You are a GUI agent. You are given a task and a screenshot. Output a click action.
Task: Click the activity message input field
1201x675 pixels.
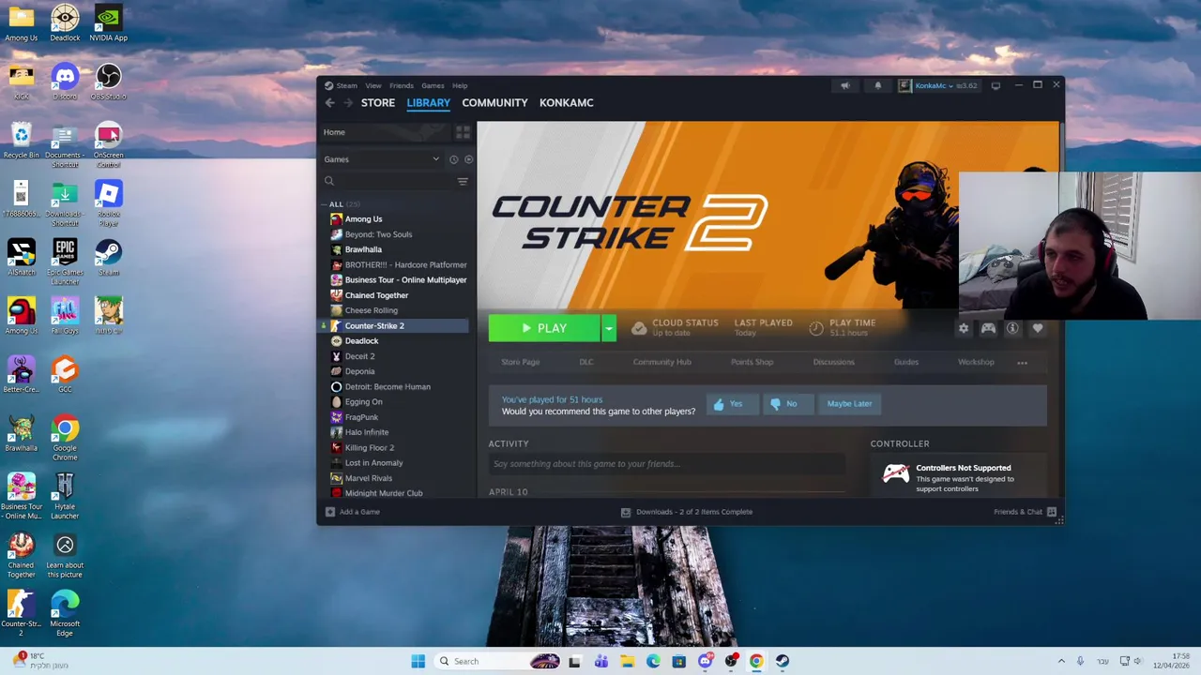click(666, 464)
